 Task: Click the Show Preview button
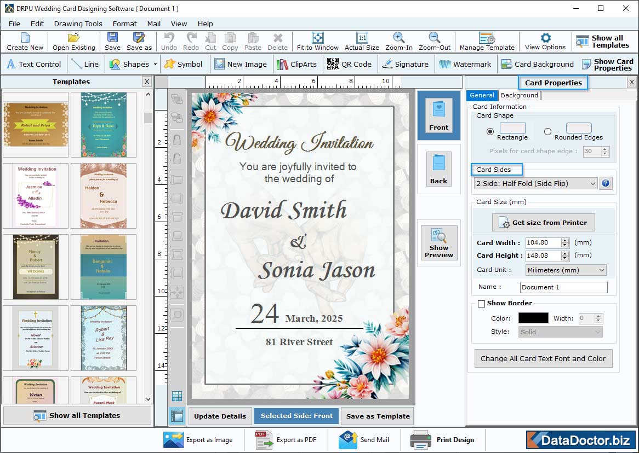[439, 242]
